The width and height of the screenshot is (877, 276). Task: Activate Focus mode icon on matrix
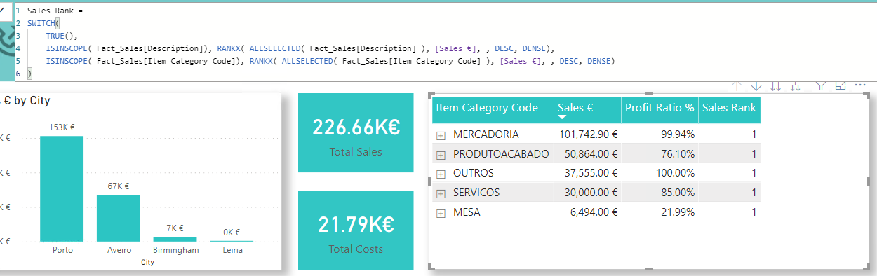[841, 85]
